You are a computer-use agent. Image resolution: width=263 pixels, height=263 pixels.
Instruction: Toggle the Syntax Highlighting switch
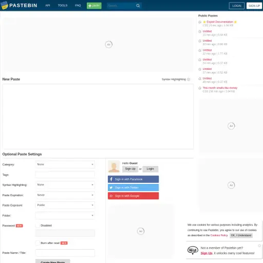[x=189, y=79]
